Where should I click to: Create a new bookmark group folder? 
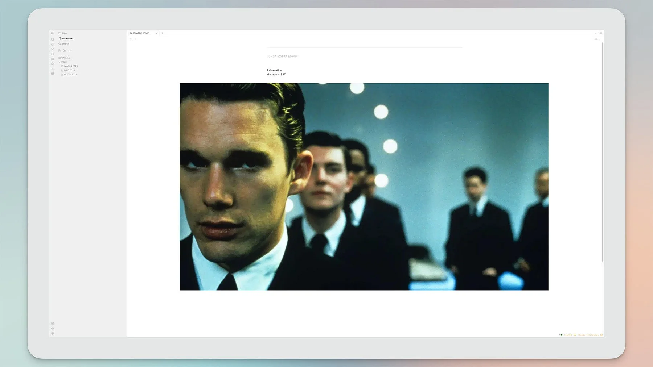[x=64, y=51]
